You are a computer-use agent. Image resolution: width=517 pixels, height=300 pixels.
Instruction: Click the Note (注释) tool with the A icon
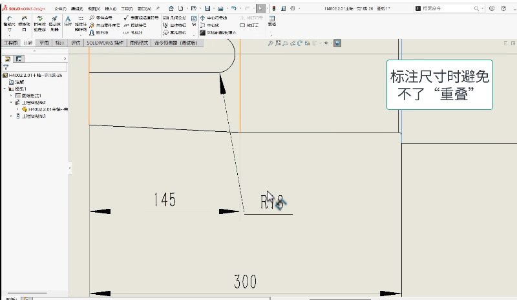pyautogui.click(x=68, y=21)
